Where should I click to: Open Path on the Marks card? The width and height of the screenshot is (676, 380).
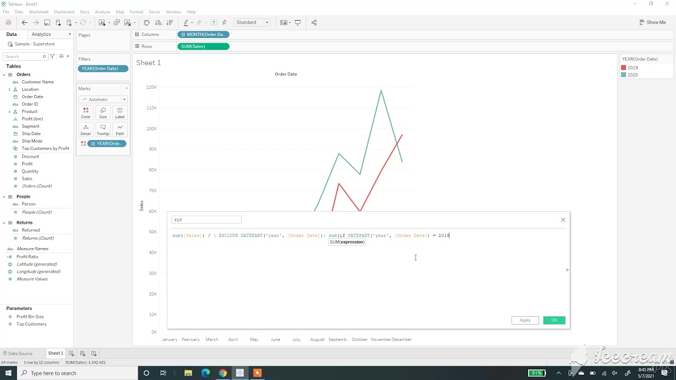(120, 130)
